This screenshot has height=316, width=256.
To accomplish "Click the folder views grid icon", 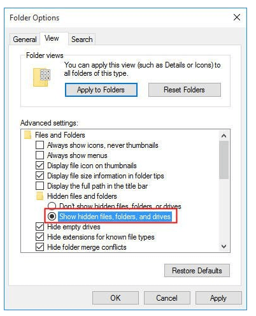I will pyautogui.click(x=41, y=78).
